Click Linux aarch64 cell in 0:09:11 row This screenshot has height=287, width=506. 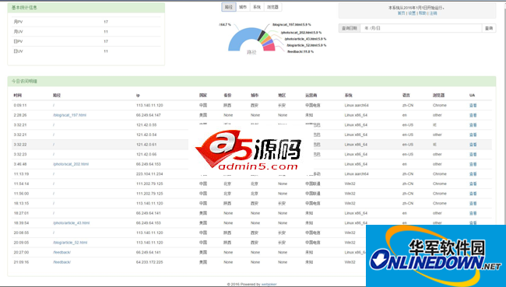[357, 106]
